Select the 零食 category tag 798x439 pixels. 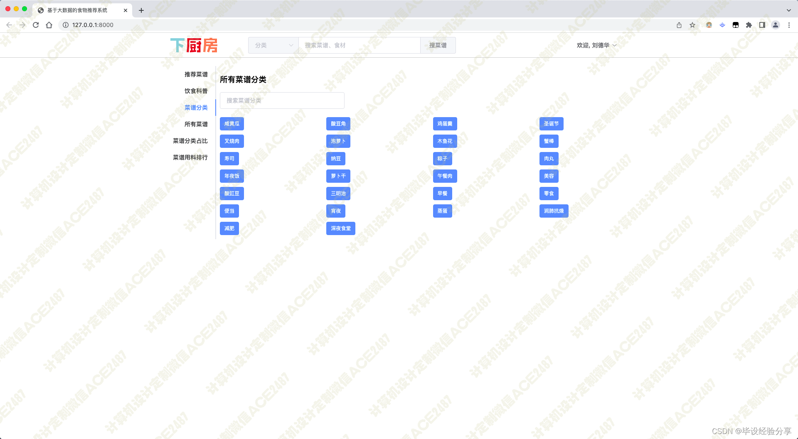tap(549, 194)
